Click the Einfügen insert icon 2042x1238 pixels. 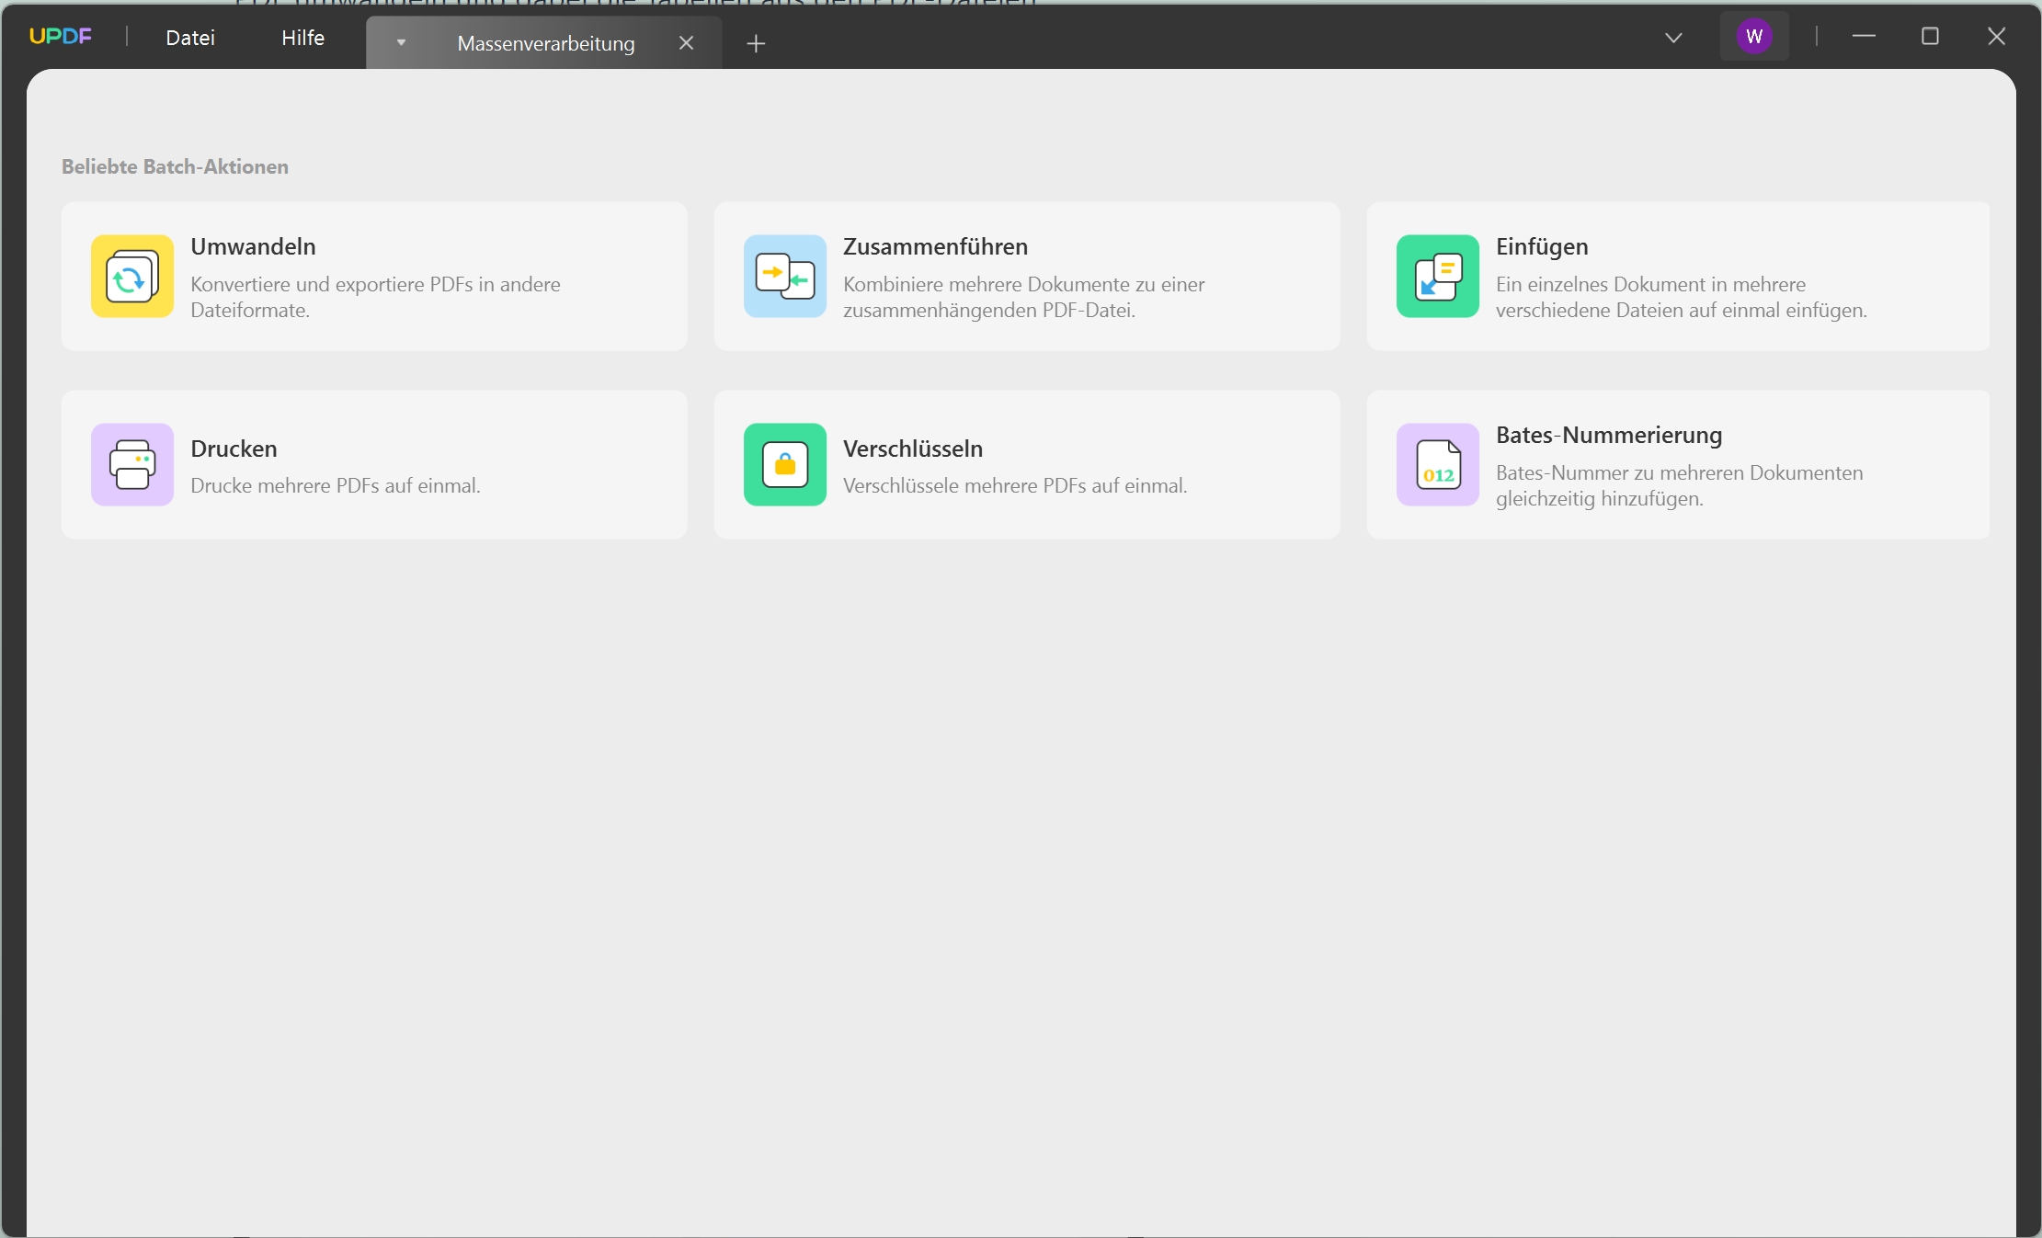pyautogui.click(x=1437, y=276)
